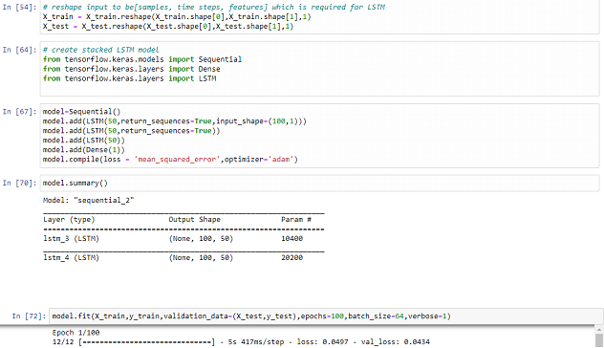This screenshot has width=604, height=348.
Task: Click the In [70] prompt label
Action: (19, 183)
